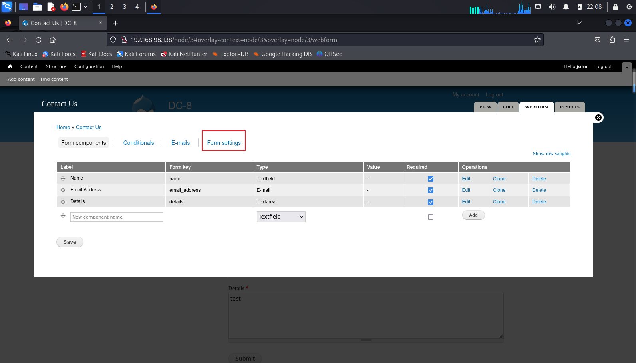Click the lock screen icon
Viewport: 636px width, 363px height.
tap(616, 6)
